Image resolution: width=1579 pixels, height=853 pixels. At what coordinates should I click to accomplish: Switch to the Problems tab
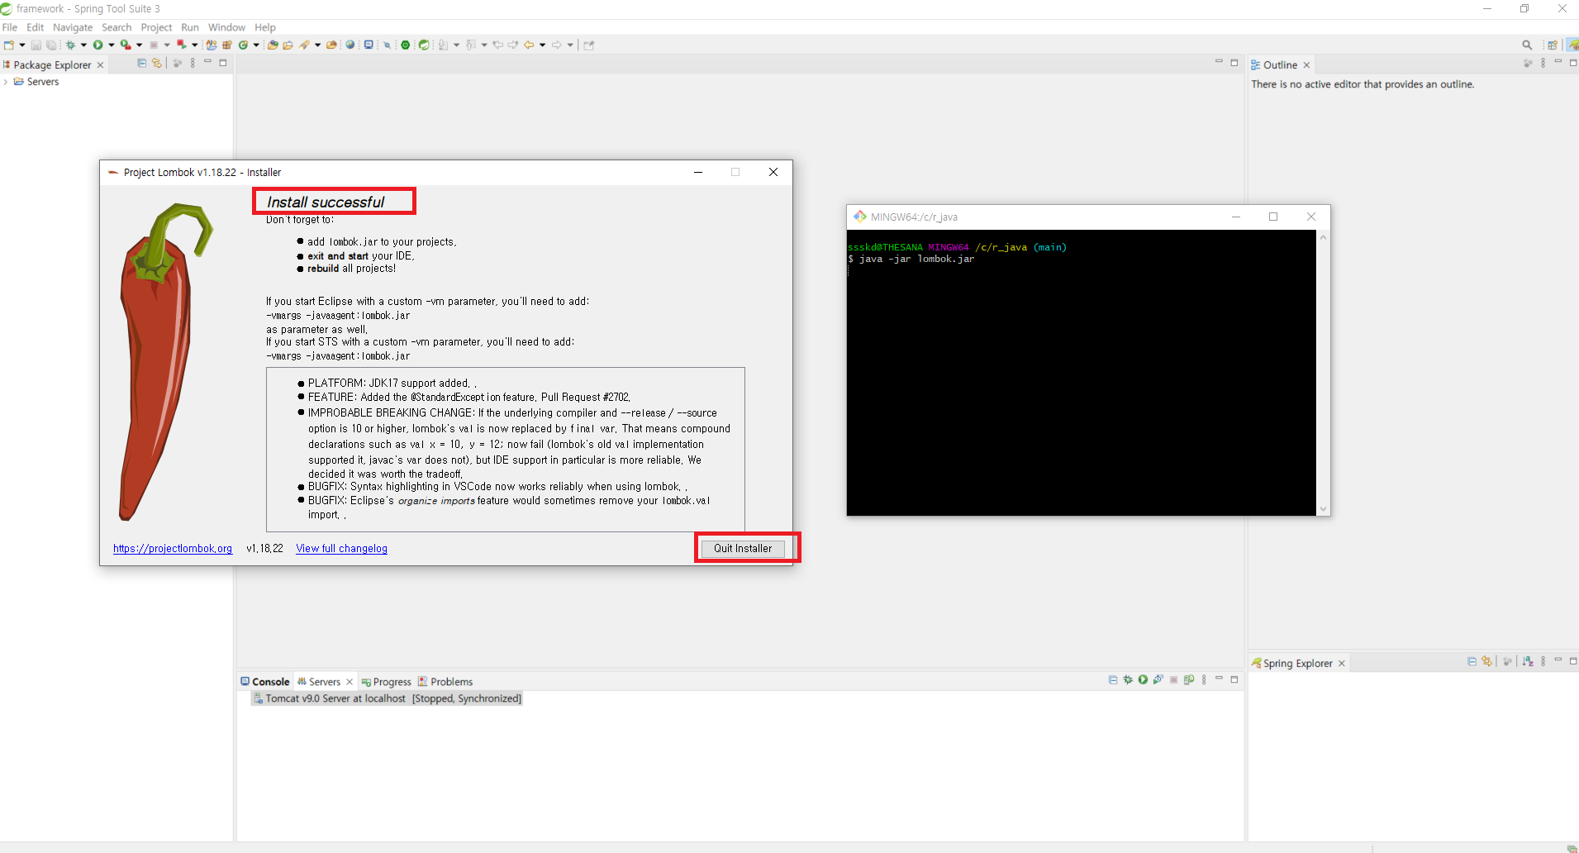point(445,682)
